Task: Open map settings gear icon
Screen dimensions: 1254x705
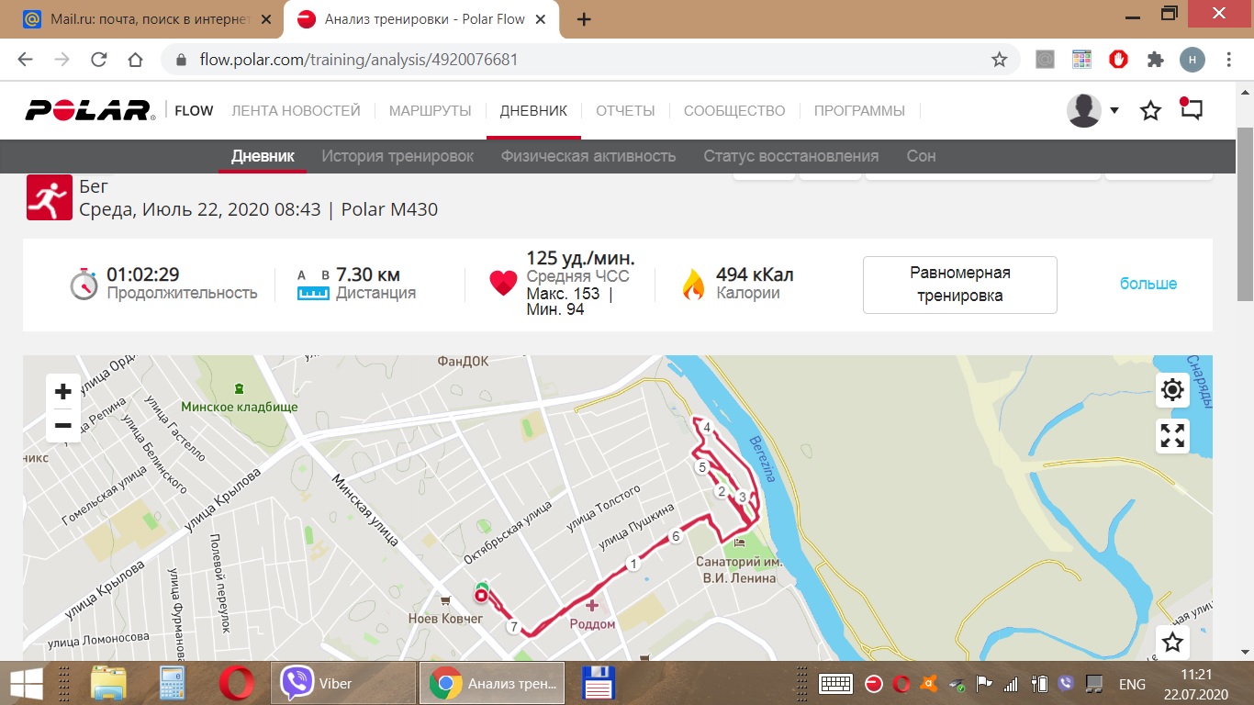Action: pos(1172,390)
